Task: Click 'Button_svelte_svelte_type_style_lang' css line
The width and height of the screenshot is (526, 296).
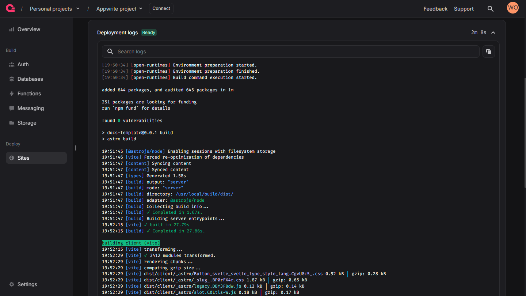Action: [x=244, y=274]
